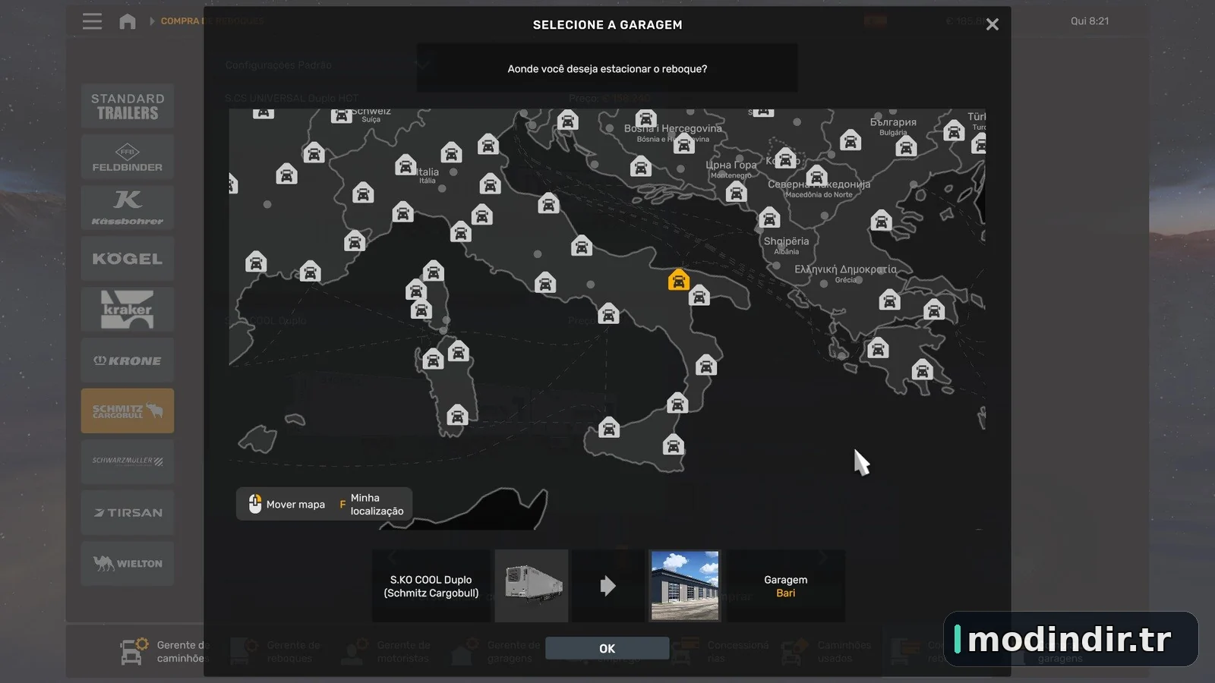Screen dimensions: 1215x683
Task: Switch to the Feldbinder trailer brand
Action: 128,157
